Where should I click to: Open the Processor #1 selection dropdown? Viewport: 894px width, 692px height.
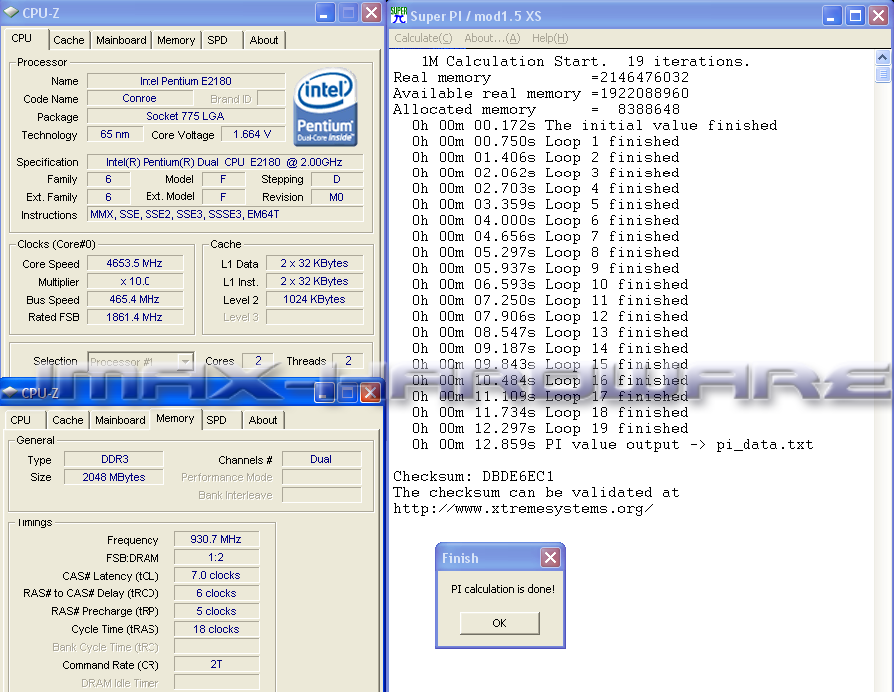(x=185, y=361)
